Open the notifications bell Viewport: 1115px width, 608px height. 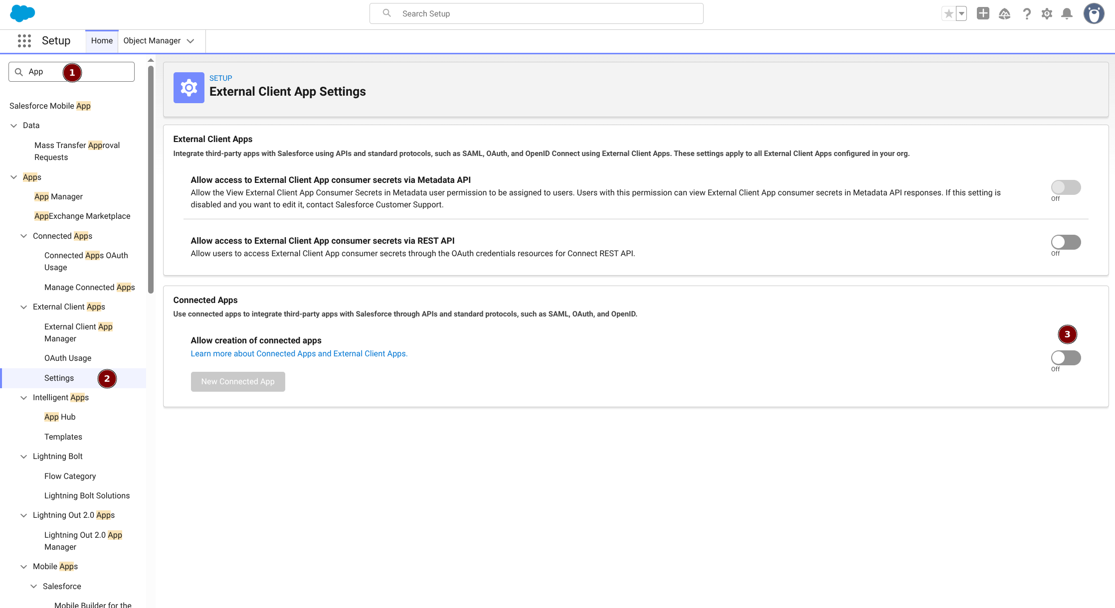pyautogui.click(x=1067, y=14)
